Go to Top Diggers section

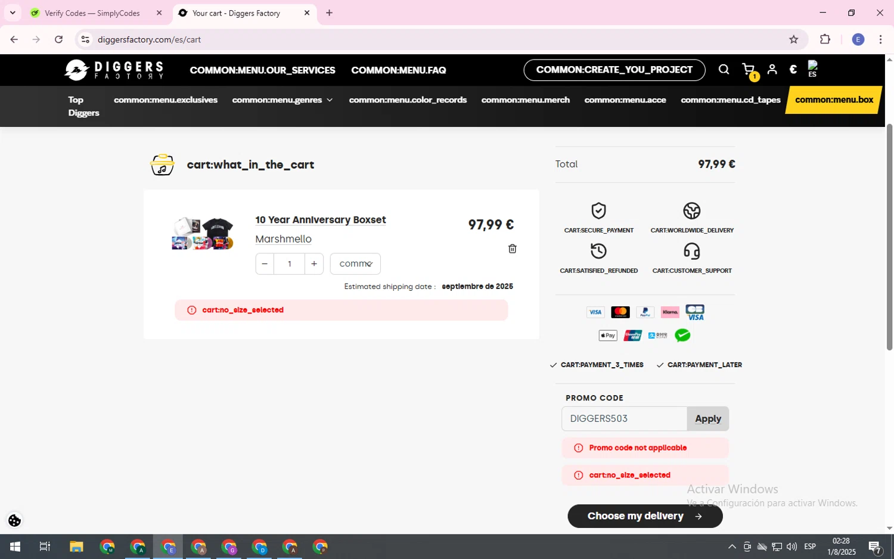[x=83, y=106]
